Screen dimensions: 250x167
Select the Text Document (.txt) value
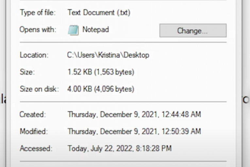click(98, 13)
